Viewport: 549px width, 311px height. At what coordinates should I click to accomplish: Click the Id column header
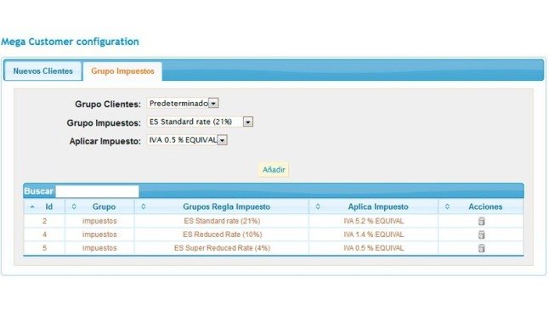pyautogui.click(x=44, y=206)
